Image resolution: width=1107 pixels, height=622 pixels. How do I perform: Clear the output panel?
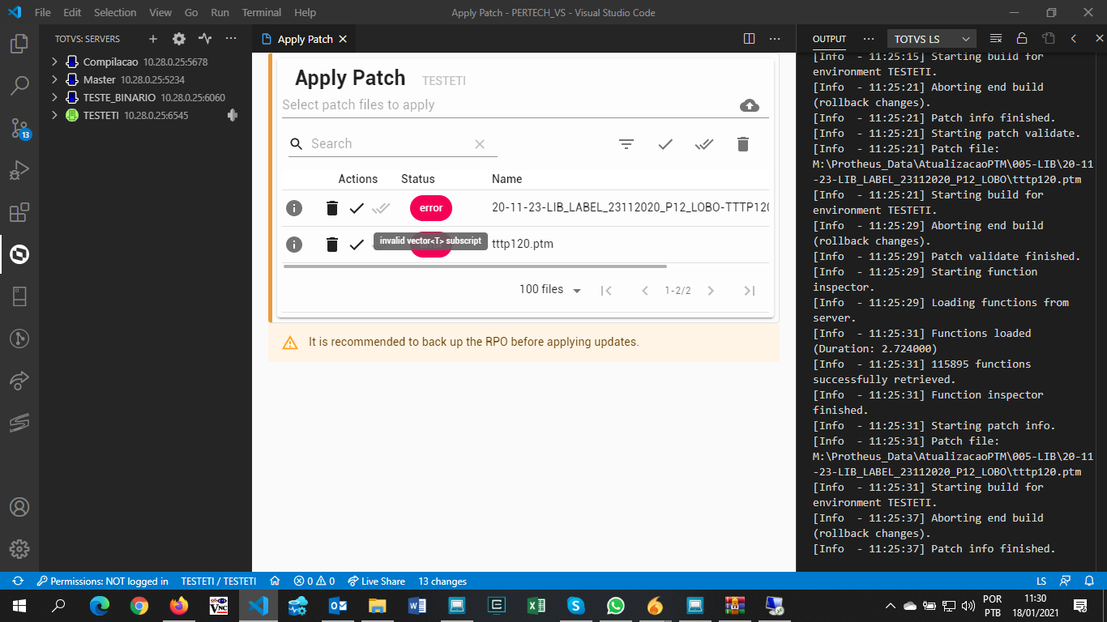click(x=996, y=39)
